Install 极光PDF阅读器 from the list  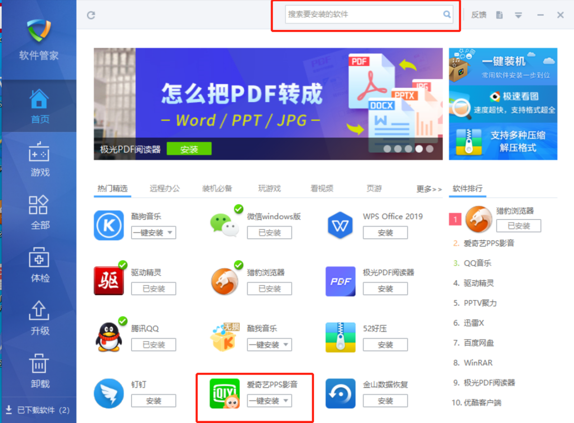coord(385,289)
